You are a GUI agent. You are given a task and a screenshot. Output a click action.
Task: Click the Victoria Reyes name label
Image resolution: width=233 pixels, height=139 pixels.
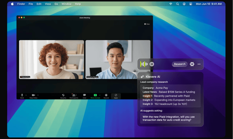pos(92,77)
